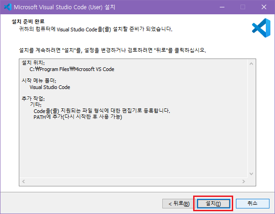Viewport: 275px width, 214px height.
Task: Click the summary box scroll up arrow
Action: click(x=251, y=64)
